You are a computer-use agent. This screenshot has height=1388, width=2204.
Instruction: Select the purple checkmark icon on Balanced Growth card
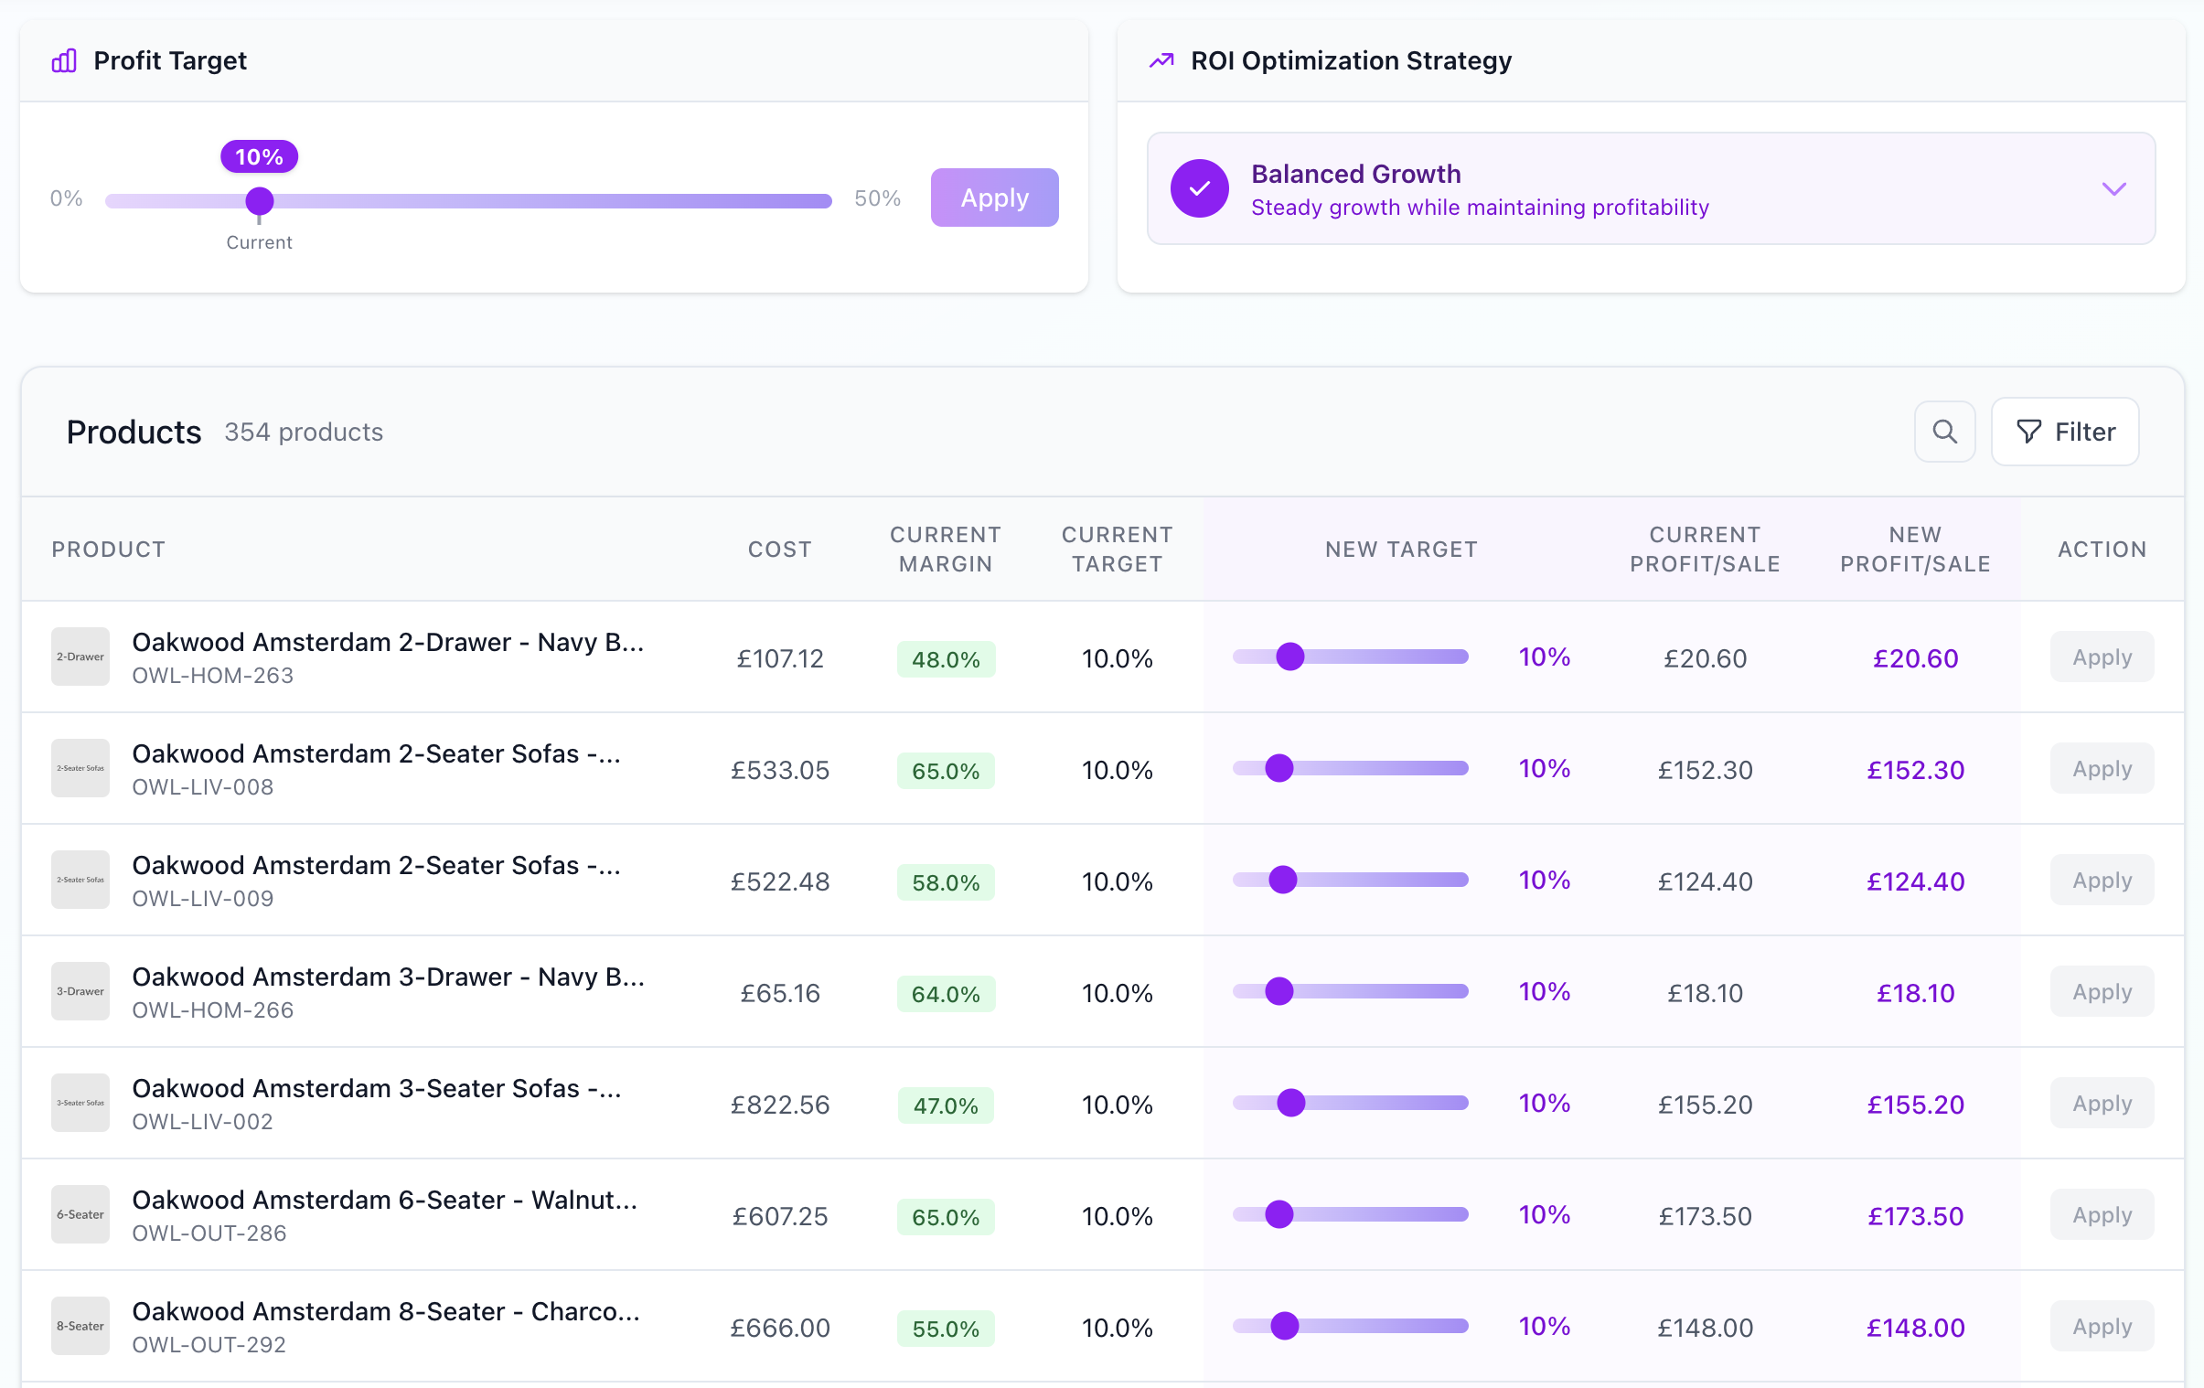pyautogui.click(x=1199, y=188)
